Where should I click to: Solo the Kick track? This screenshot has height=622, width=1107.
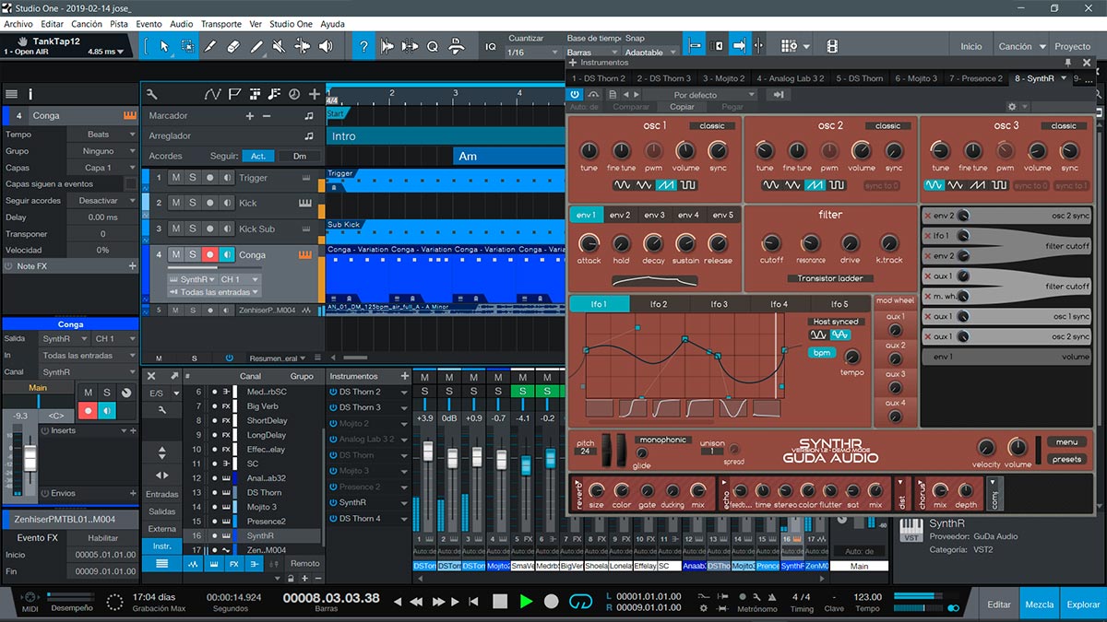193,203
